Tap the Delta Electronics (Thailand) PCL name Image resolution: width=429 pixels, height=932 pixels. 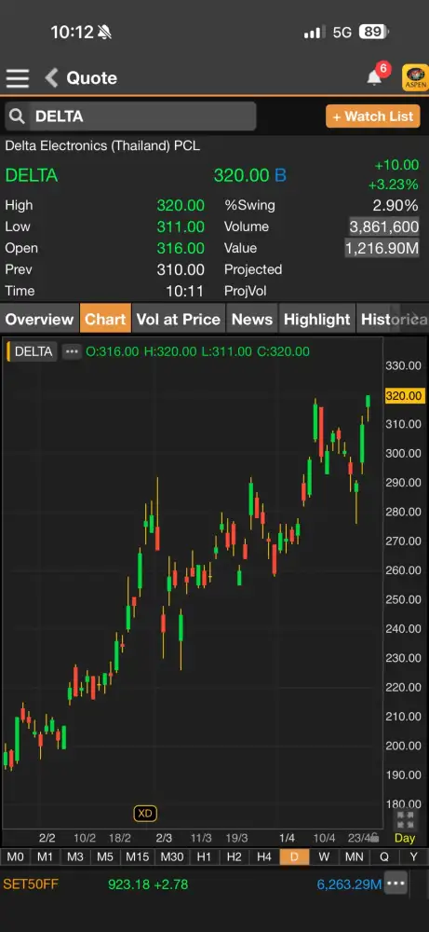102,145
